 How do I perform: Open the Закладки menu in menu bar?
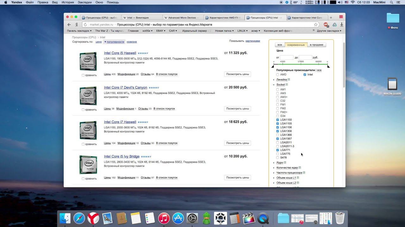click(84, 2)
